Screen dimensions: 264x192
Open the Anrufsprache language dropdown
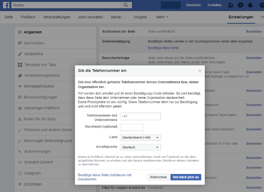pyautogui.click(x=140, y=147)
